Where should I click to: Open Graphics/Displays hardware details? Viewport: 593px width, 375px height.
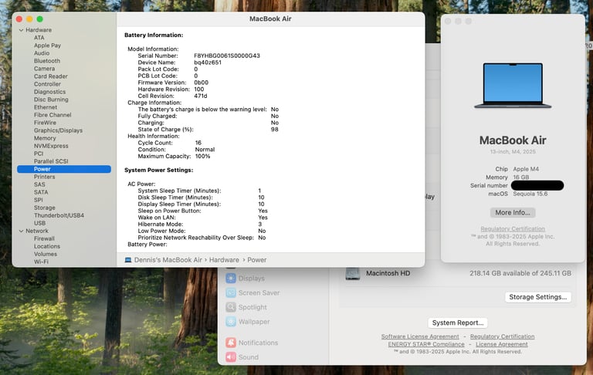click(x=58, y=130)
